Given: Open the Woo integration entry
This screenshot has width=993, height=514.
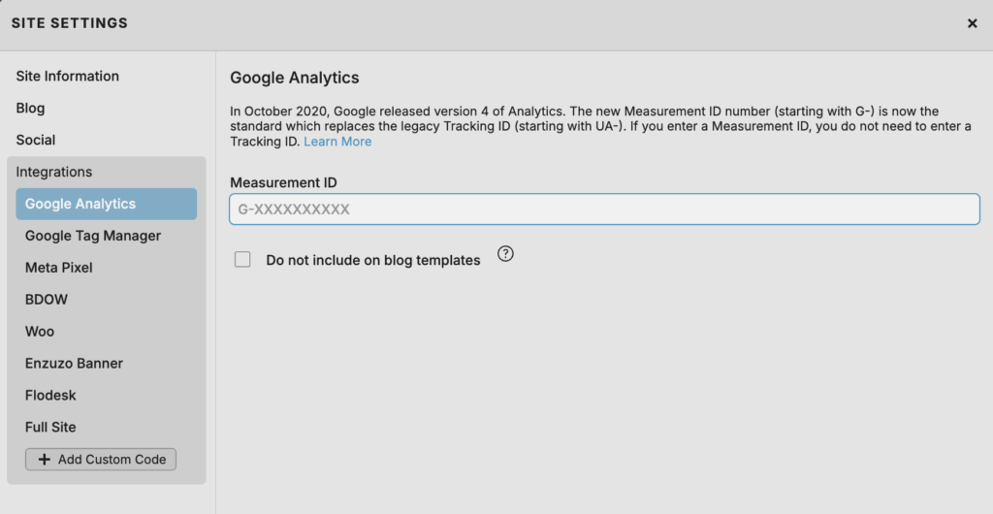Looking at the screenshot, I should [40, 332].
